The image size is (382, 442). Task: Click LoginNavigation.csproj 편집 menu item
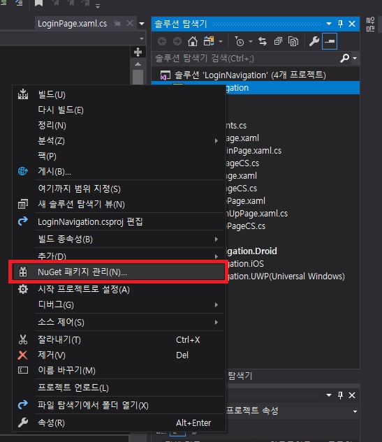point(119,222)
